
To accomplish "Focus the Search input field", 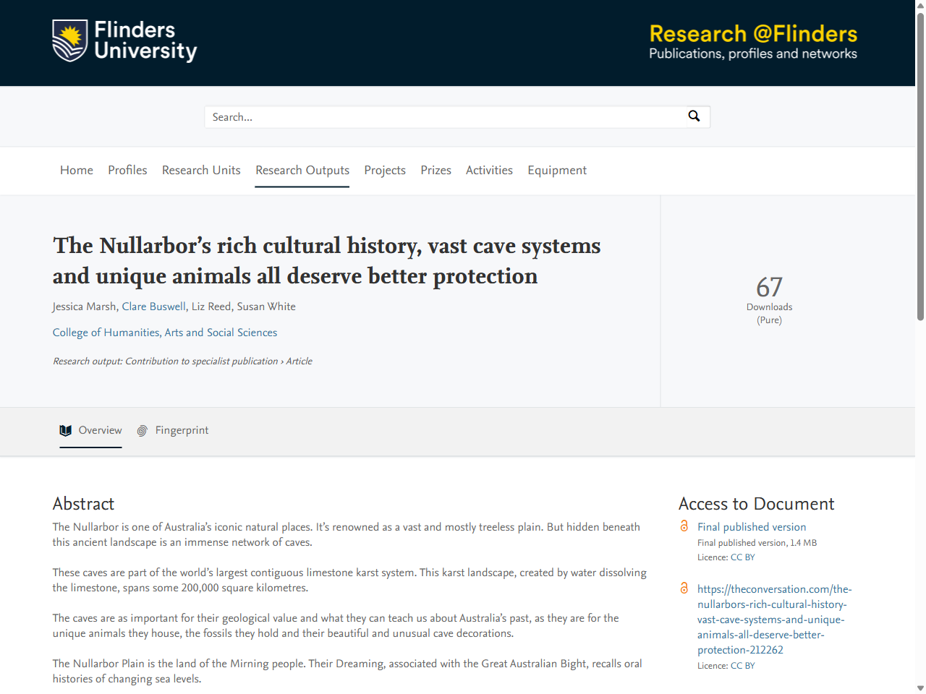I will click(446, 117).
